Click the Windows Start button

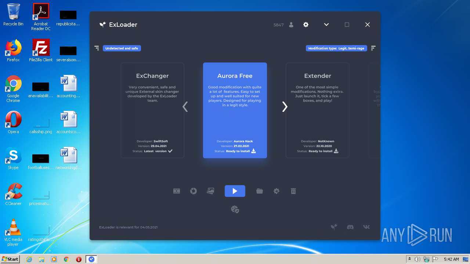pos(10,259)
